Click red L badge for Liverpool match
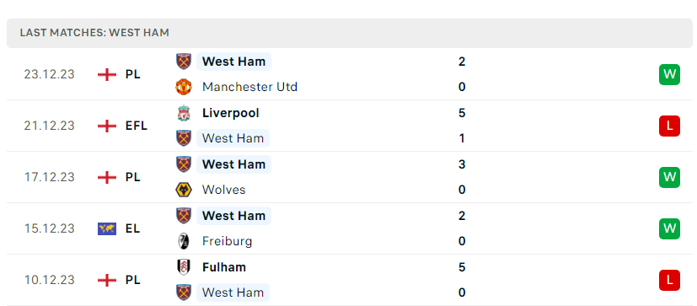The height and width of the screenshot is (306, 697). (669, 126)
